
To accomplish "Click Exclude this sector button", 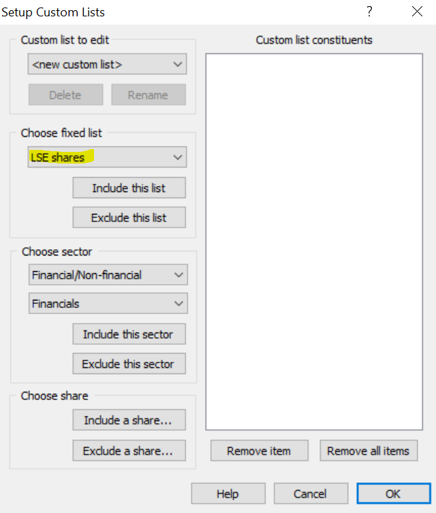I will 129,364.
